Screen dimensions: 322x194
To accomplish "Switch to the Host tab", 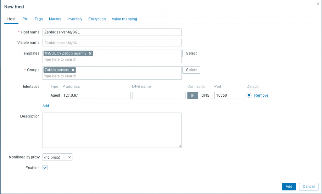I will (11, 19).
